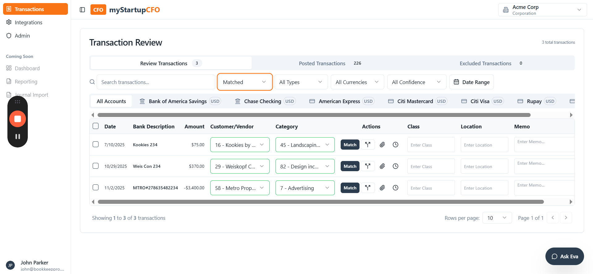
Task: Open the Matched status filter dropdown
Action: click(245, 82)
